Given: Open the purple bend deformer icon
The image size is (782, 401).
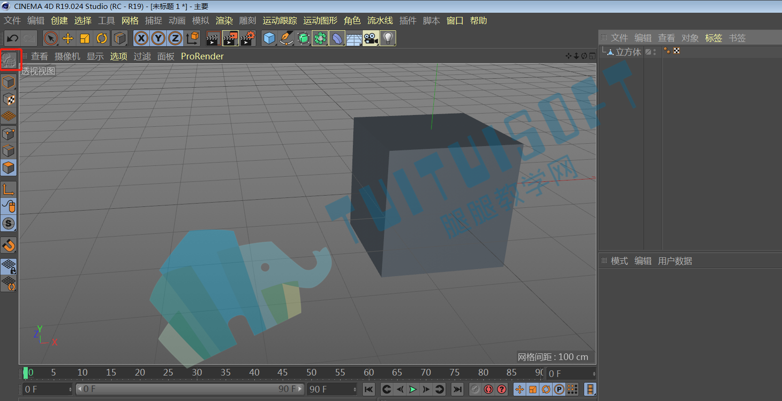Looking at the screenshot, I should (337, 38).
